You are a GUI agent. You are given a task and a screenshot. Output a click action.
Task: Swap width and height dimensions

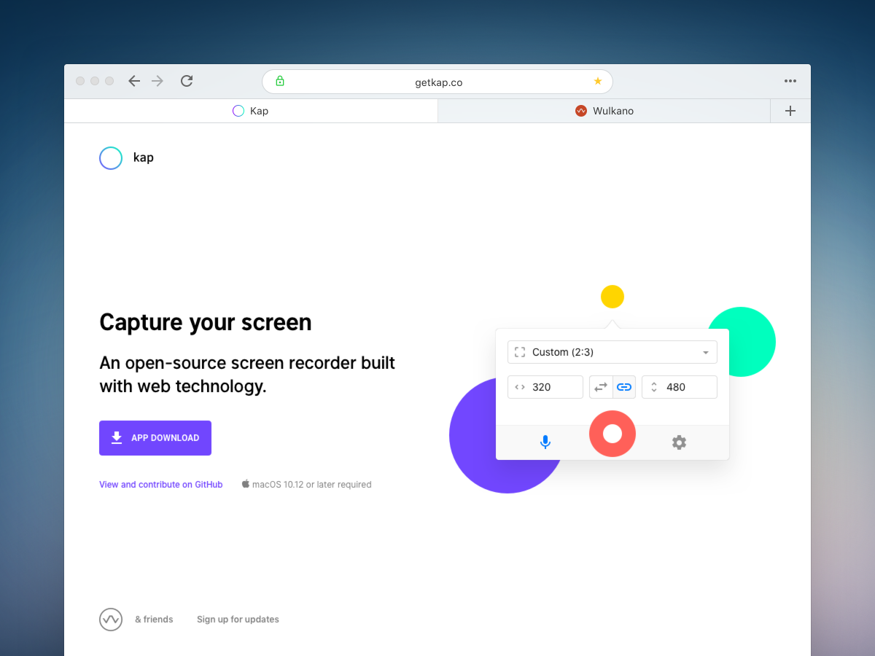pyautogui.click(x=601, y=387)
